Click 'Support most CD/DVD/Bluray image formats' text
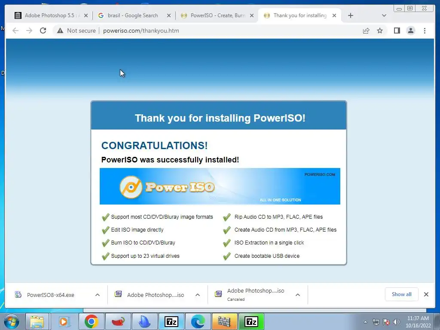 tap(162, 217)
